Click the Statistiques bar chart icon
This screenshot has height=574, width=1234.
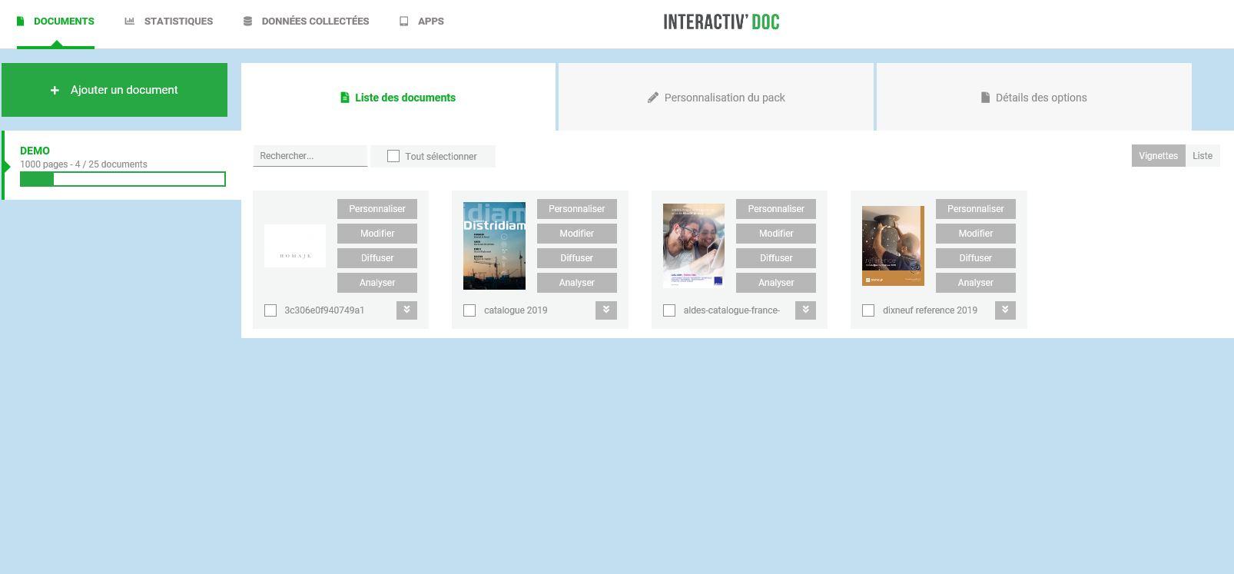[x=130, y=22]
